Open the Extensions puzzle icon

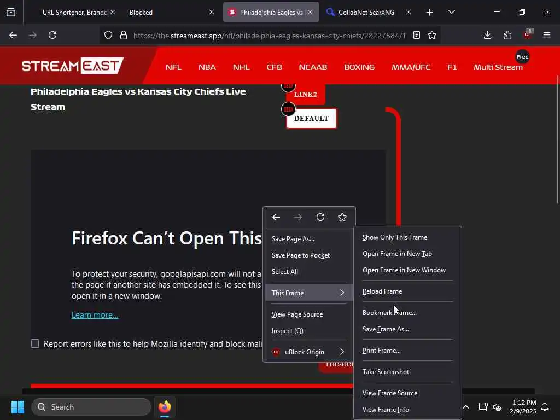point(507,35)
